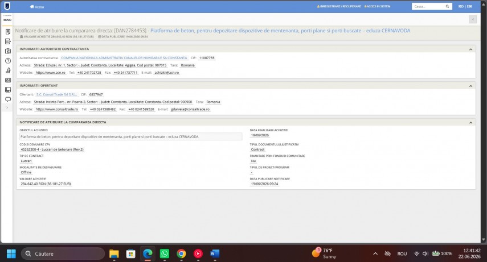The width and height of the screenshot is (487, 262).
Task: Open the computer screen icon in sidebar
Action: click(x=8, y=90)
